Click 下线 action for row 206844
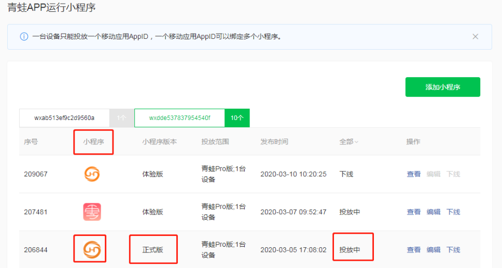Viewport: 502px width, 268px height. (453, 250)
